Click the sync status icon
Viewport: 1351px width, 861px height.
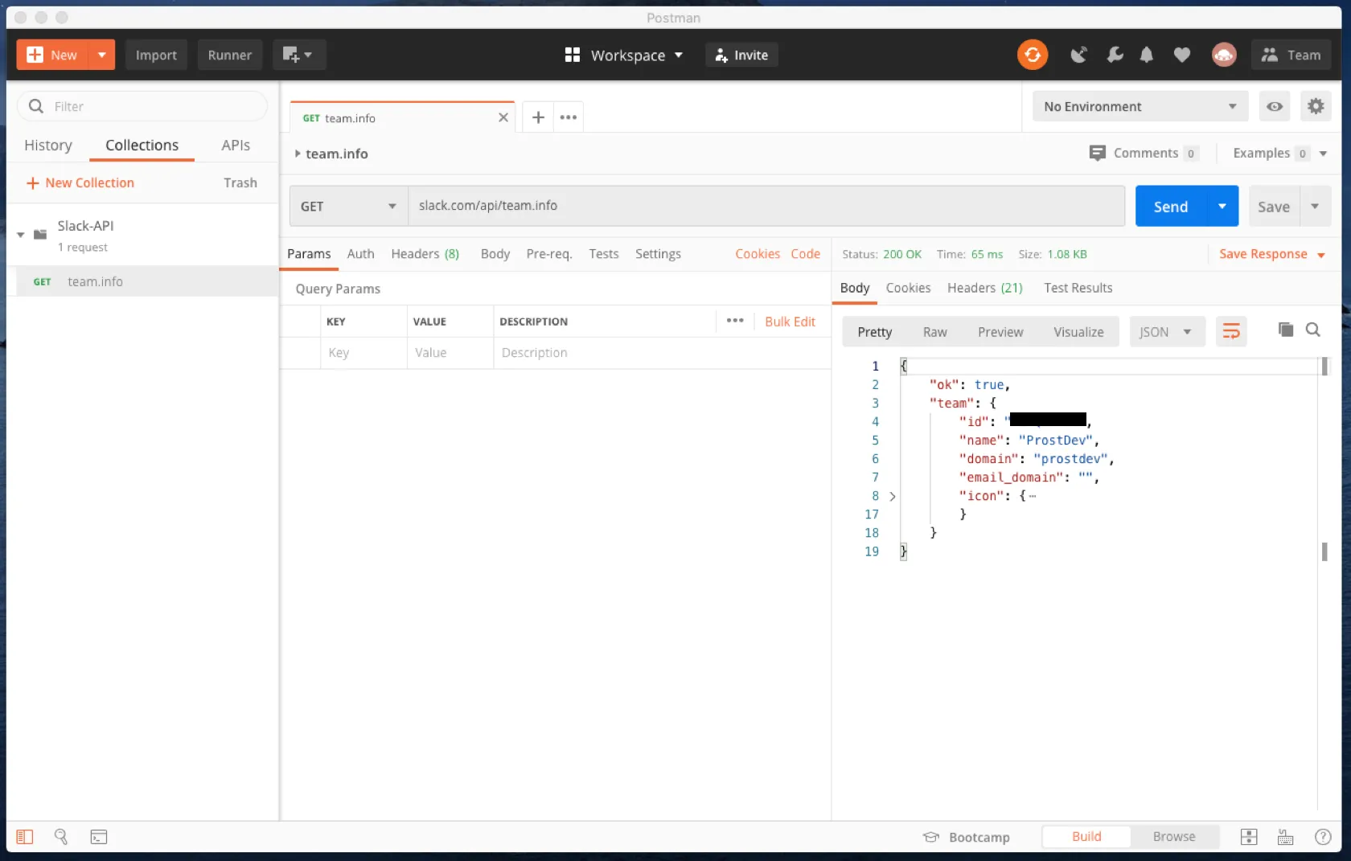[1033, 55]
